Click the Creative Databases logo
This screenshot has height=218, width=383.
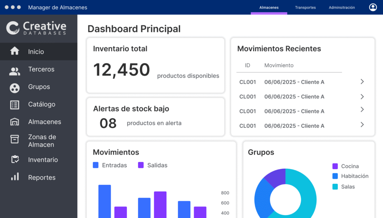(x=36, y=28)
